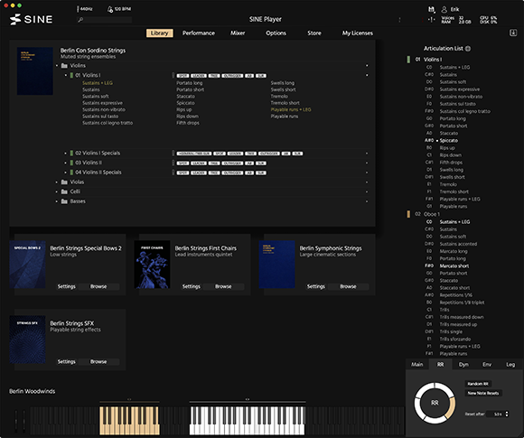Click the SINE logo
The height and width of the screenshot is (438, 524).
point(31,19)
